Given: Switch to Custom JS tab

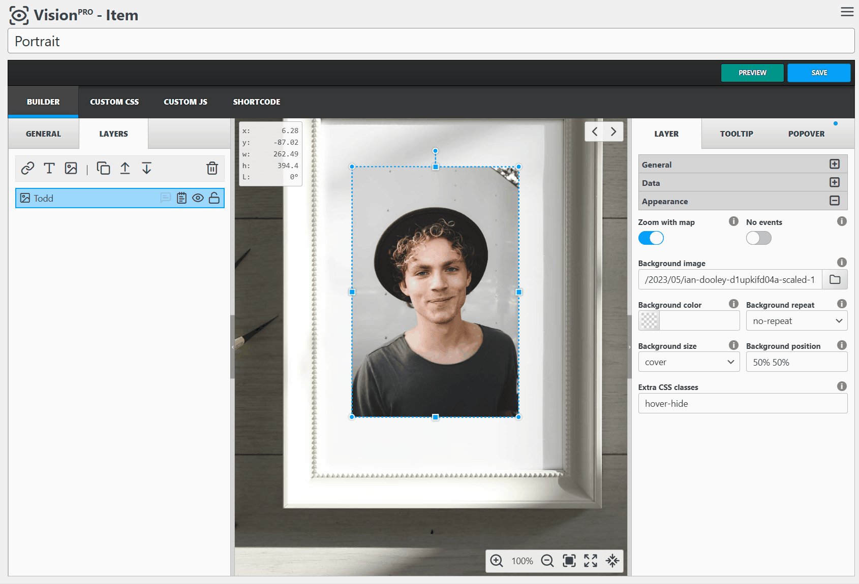Looking at the screenshot, I should [186, 102].
